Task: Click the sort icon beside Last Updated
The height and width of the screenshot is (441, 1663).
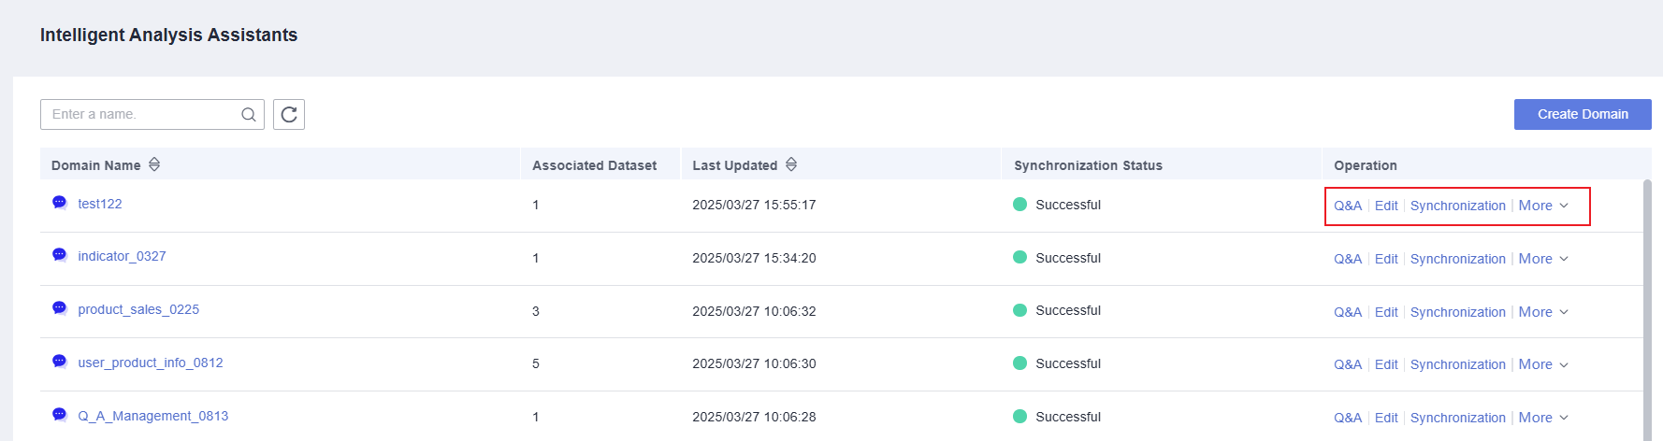Action: click(x=791, y=164)
